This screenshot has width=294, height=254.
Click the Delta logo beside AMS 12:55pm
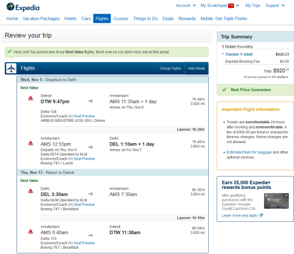pyautogui.click(x=31, y=143)
